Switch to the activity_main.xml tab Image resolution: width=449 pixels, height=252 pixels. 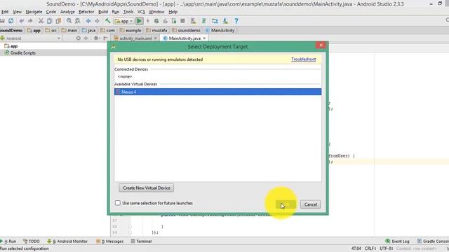tap(135, 38)
